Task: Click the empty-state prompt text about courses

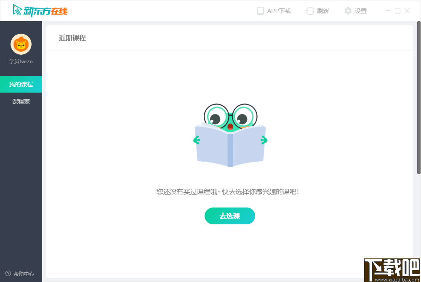Action: pyautogui.click(x=230, y=192)
